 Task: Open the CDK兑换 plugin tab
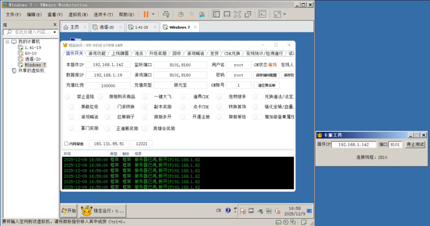(232, 53)
